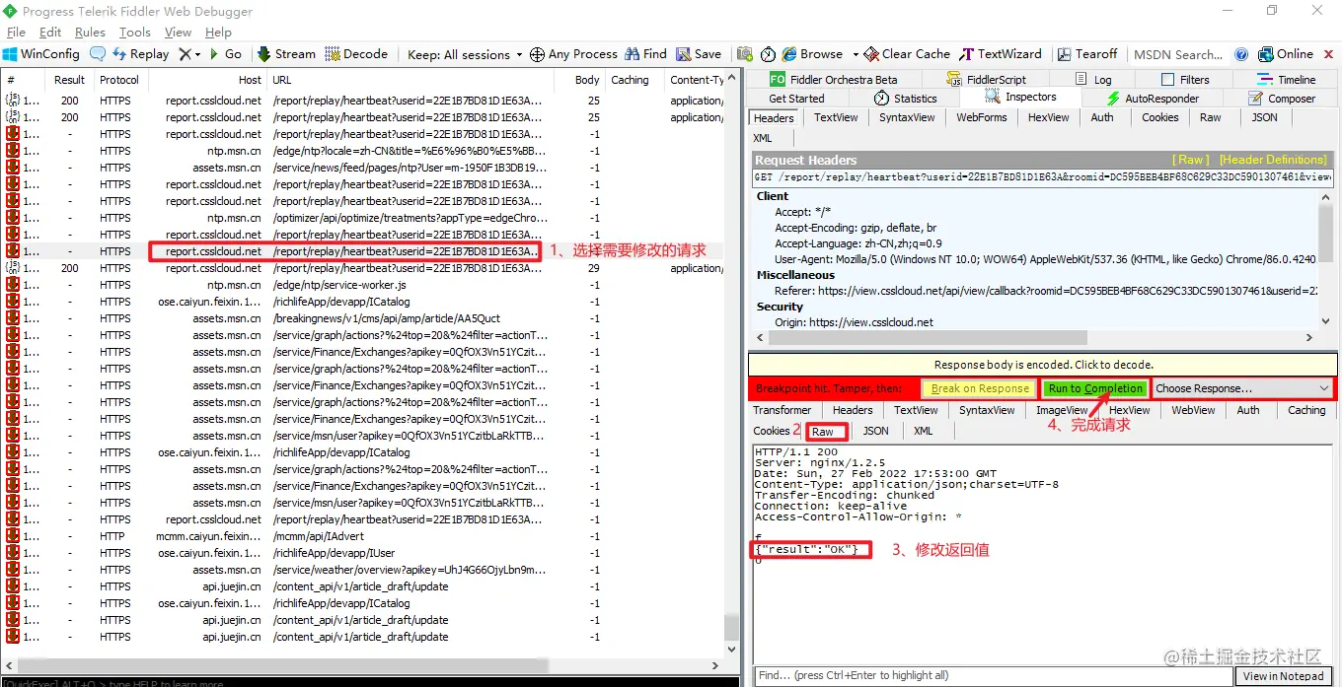Click the MSDN Search field

tap(1178, 54)
